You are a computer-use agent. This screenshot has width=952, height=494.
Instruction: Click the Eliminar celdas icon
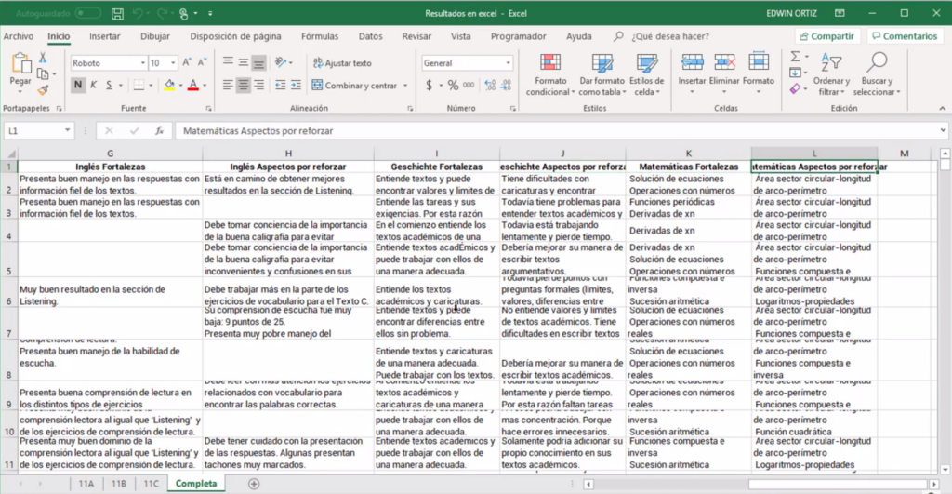(724, 62)
